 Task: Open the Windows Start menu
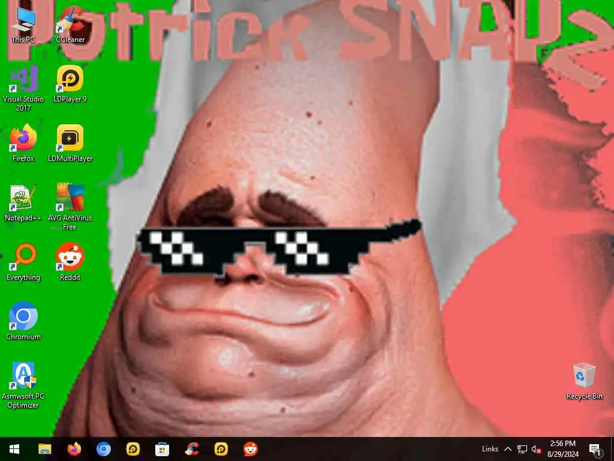[x=14, y=449]
